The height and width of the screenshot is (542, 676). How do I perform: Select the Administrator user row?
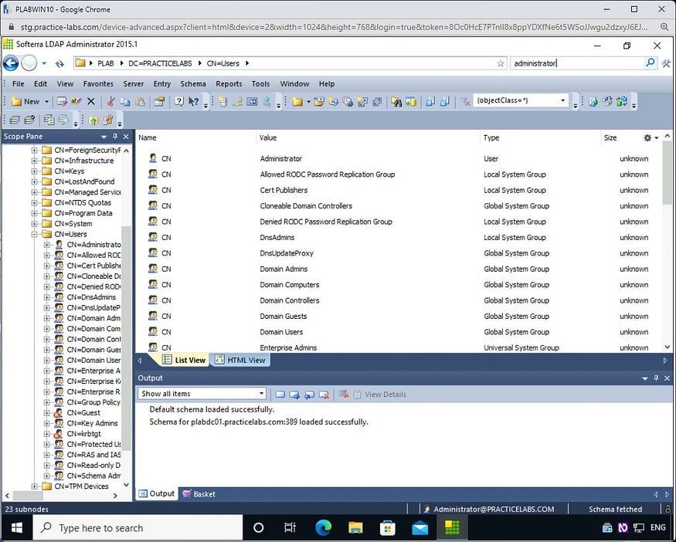(398, 158)
